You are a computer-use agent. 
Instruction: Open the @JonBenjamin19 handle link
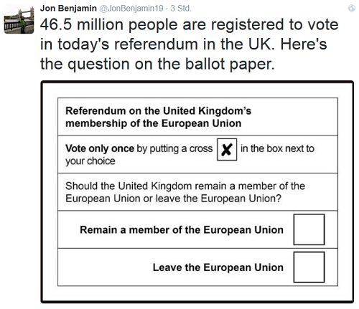[x=131, y=9]
